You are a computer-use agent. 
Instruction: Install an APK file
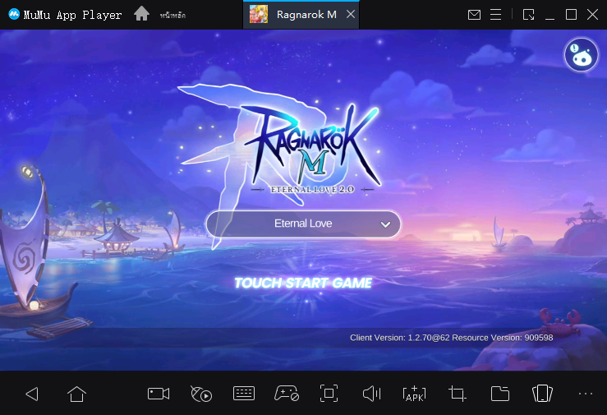[414, 394]
